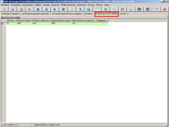The image size is (169, 127).
Task: Toggle the checkbox in the status bar
Action: click(x=33, y=125)
